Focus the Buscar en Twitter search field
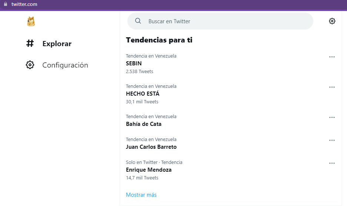This screenshot has width=347, height=206. coord(220,21)
